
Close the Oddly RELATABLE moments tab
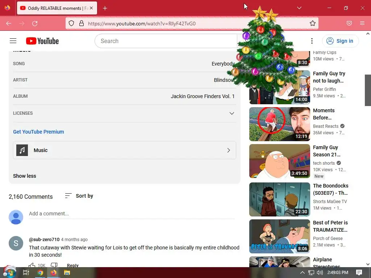click(91, 8)
